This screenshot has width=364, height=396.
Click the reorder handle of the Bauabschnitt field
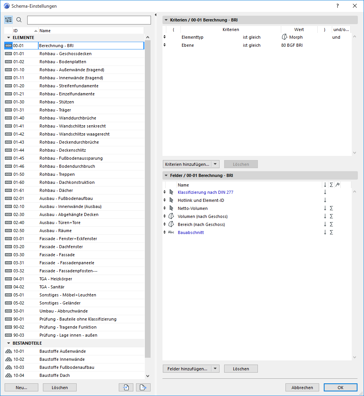pyautogui.click(x=164, y=232)
